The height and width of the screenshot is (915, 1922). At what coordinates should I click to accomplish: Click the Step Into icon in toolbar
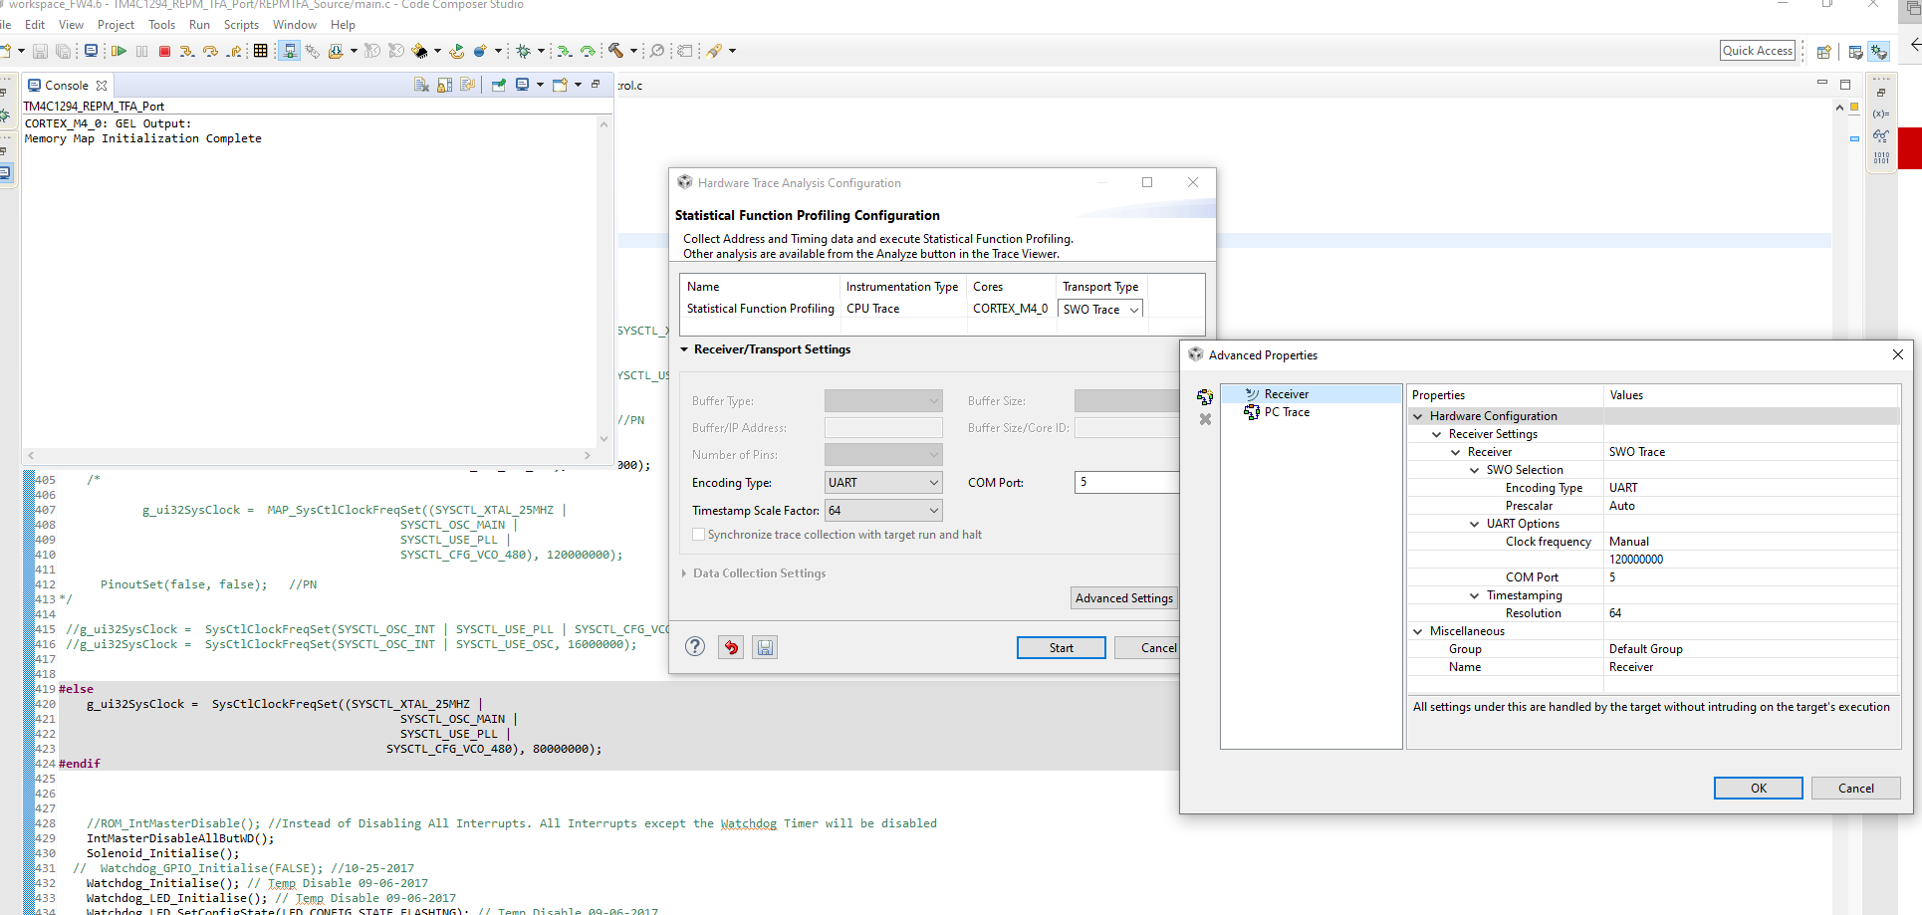(x=186, y=51)
